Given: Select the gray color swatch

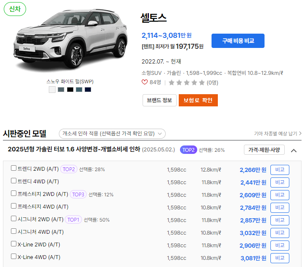Looking at the screenshot, I should tap(61, 90).
